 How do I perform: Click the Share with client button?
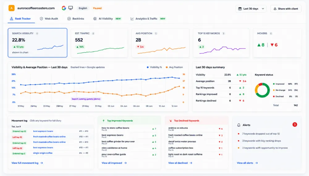pos(286,9)
